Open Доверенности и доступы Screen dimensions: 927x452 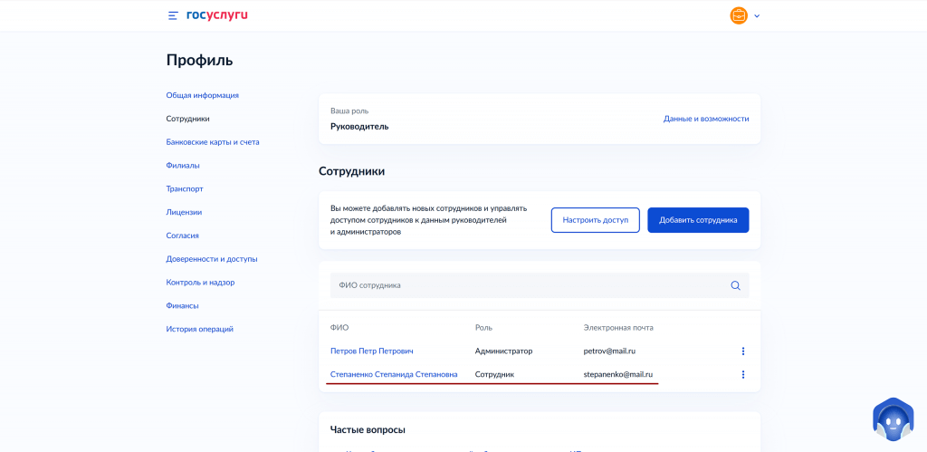click(212, 258)
